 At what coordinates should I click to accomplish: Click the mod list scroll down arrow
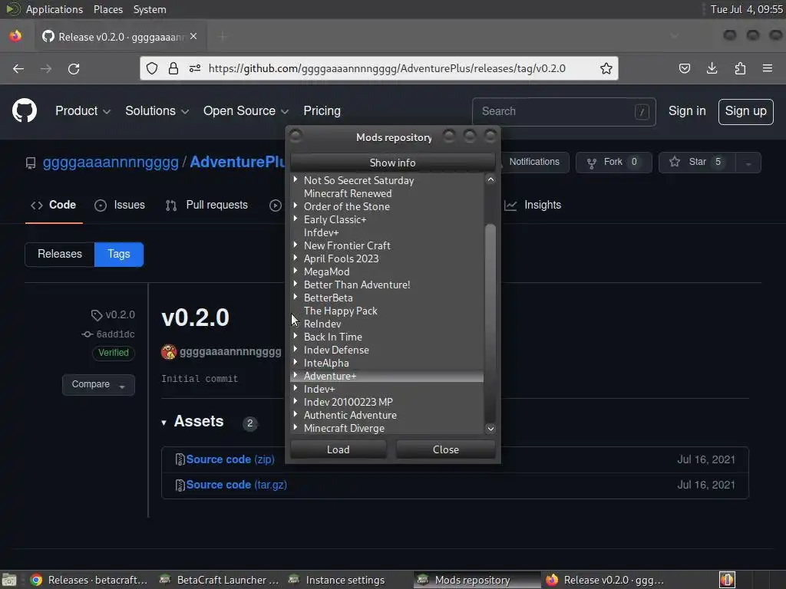click(x=490, y=429)
